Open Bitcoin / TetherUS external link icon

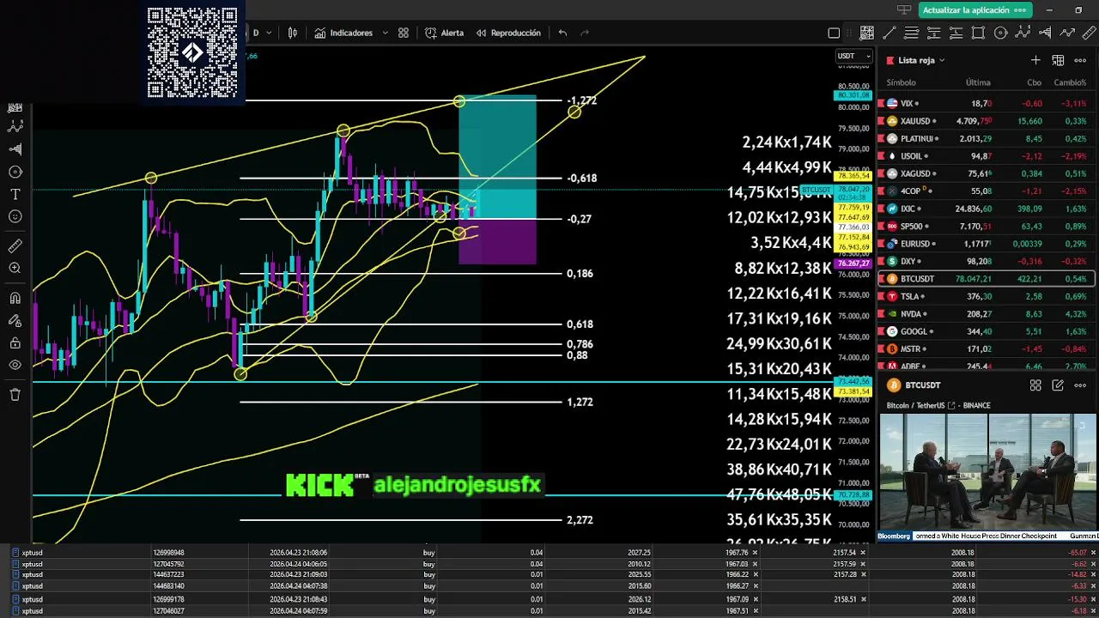pyautogui.click(x=951, y=405)
